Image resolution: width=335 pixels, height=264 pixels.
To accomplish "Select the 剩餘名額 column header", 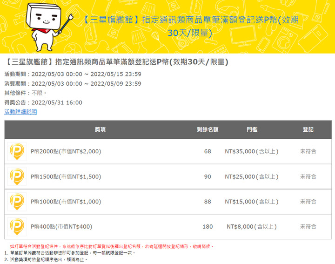I will (x=208, y=129).
